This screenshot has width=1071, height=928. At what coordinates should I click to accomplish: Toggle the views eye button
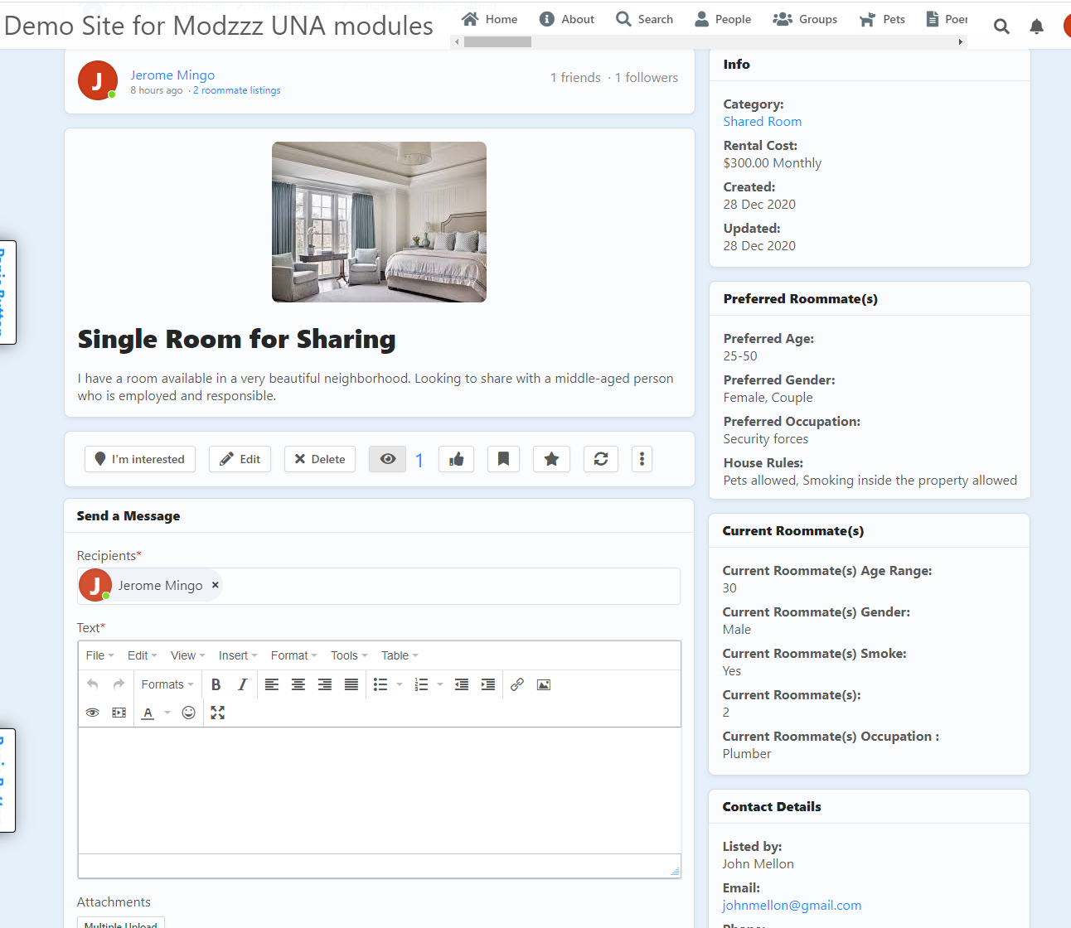387,459
